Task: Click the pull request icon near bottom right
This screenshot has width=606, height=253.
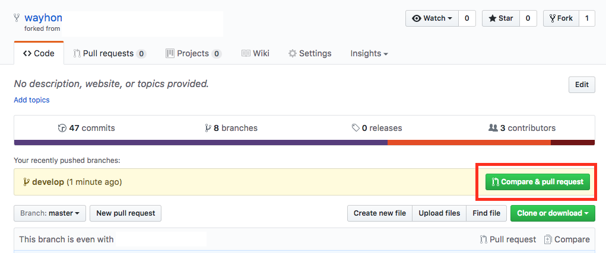Action: [483, 239]
